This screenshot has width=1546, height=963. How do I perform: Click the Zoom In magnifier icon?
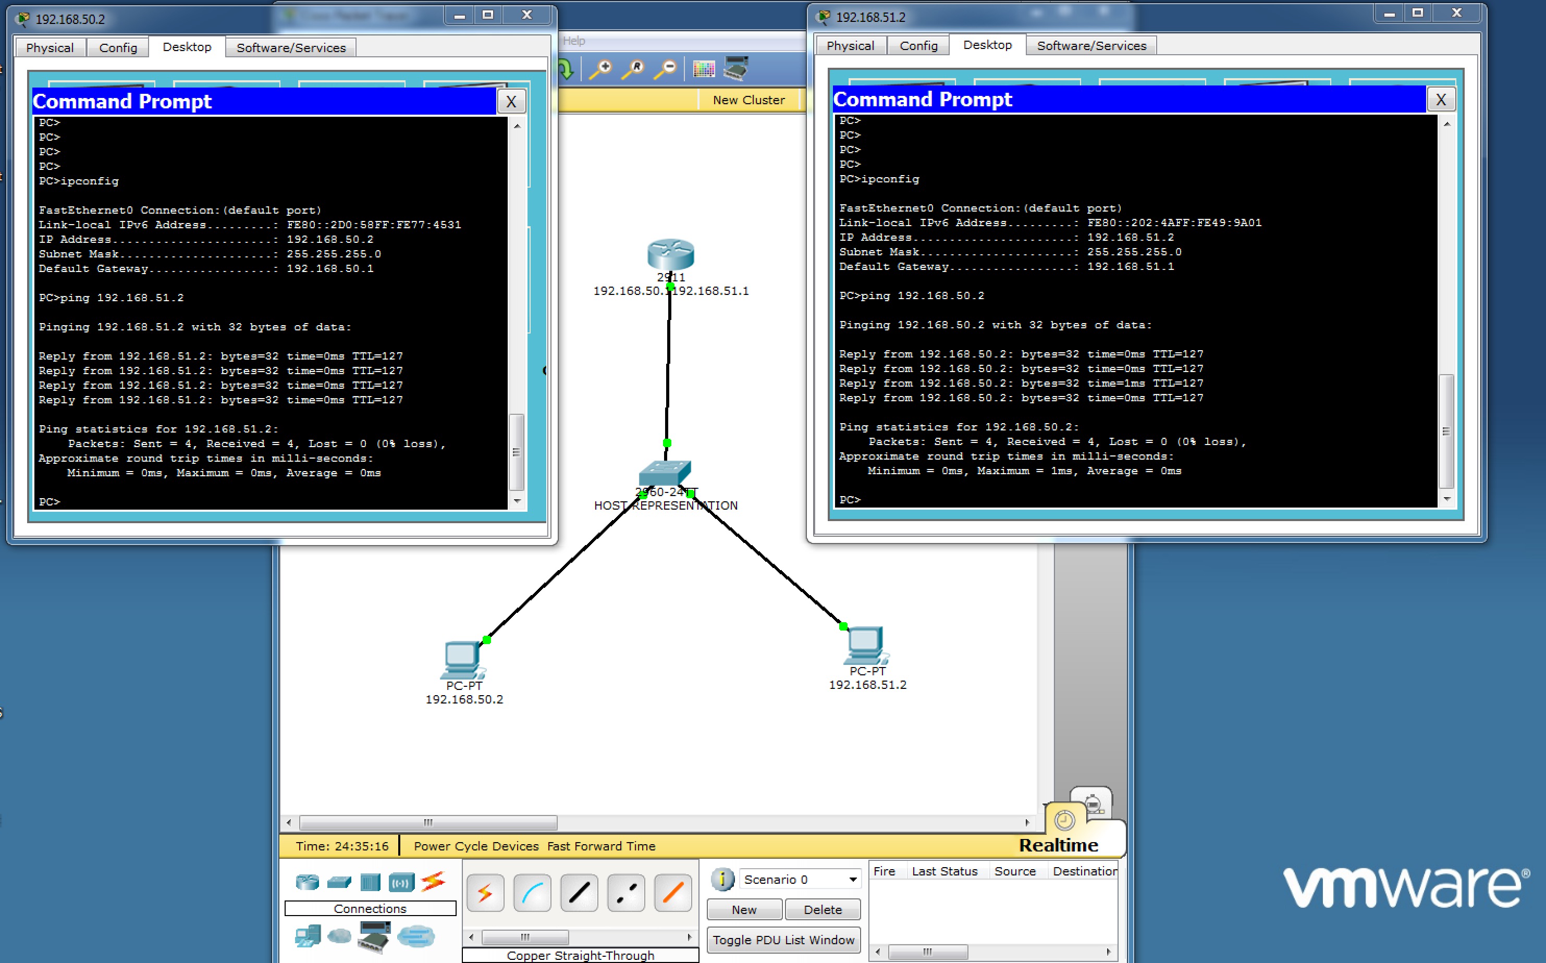click(600, 69)
